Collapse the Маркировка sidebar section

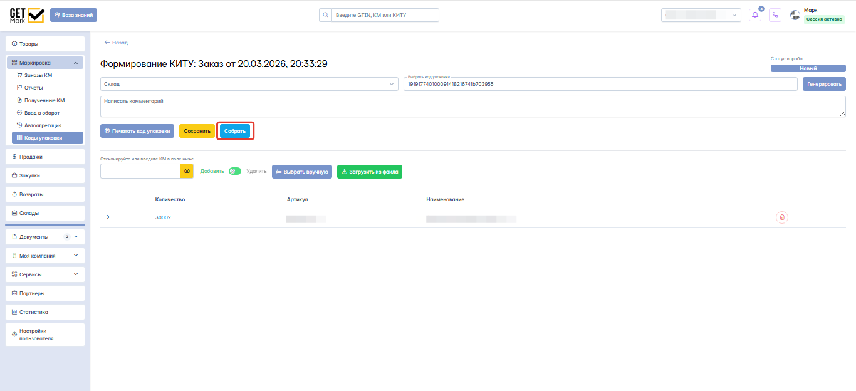pos(45,63)
